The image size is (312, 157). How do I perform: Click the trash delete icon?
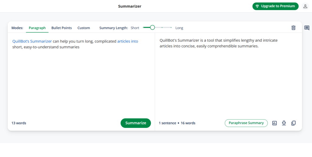293,28
